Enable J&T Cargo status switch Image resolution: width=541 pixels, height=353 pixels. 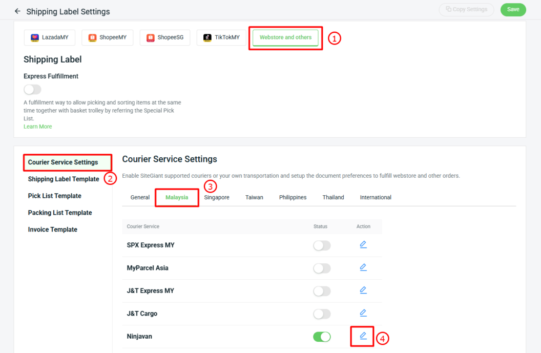point(322,314)
